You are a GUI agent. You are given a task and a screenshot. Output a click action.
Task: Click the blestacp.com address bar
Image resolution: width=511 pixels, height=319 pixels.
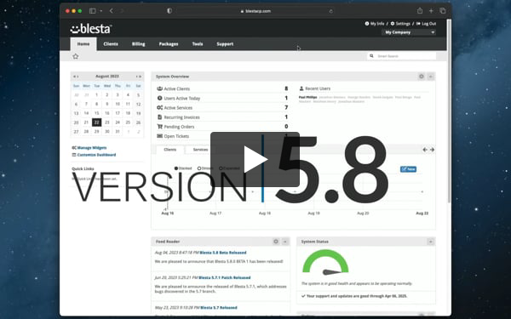click(x=255, y=11)
